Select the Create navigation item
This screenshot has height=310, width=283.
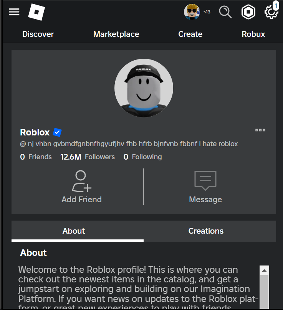pos(190,34)
